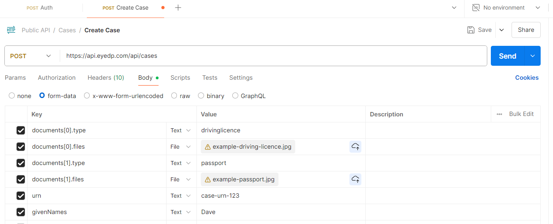This screenshot has height=224, width=553.
Task: Select the binary body type
Action: (201, 96)
